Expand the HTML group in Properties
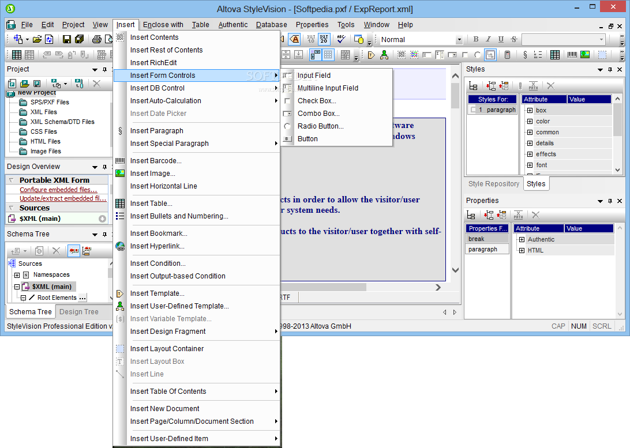Viewport: 630px width, 448px height. (x=522, y=250)
